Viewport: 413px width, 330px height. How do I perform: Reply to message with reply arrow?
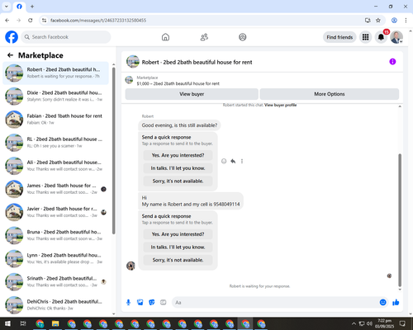coord(233,161)
